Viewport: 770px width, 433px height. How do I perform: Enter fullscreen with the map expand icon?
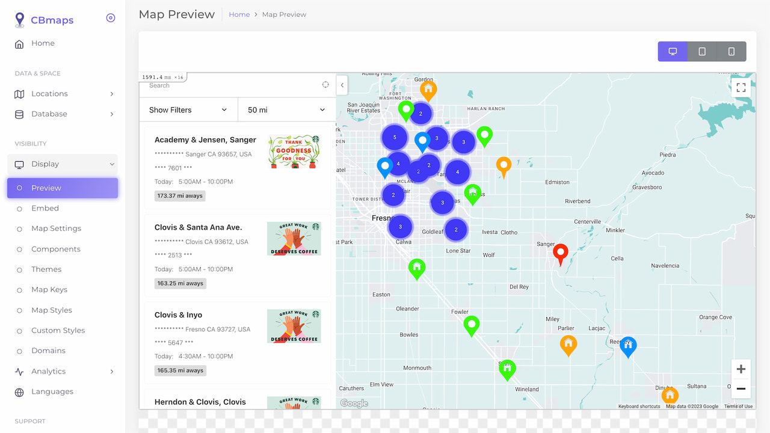point(741,87)
